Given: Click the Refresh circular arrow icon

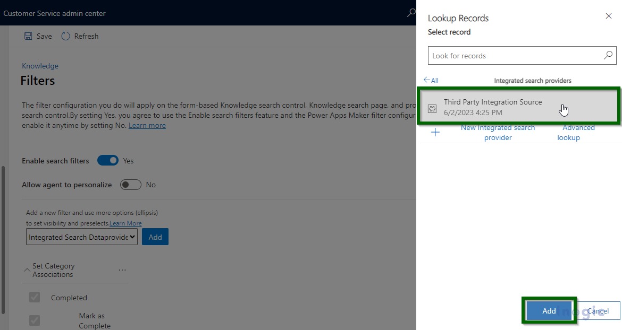Looking at the screenshot, I should pyautogui.click(x=65, y=36).
